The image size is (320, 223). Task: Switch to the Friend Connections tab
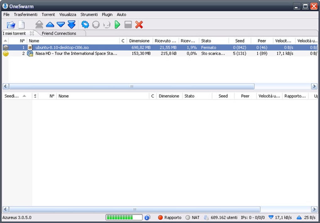pos(59,33)
